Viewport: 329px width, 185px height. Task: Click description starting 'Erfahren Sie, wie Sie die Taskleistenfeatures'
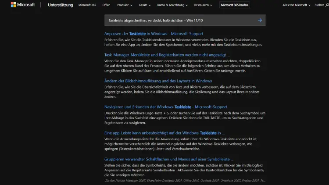[x=183, y=42]
